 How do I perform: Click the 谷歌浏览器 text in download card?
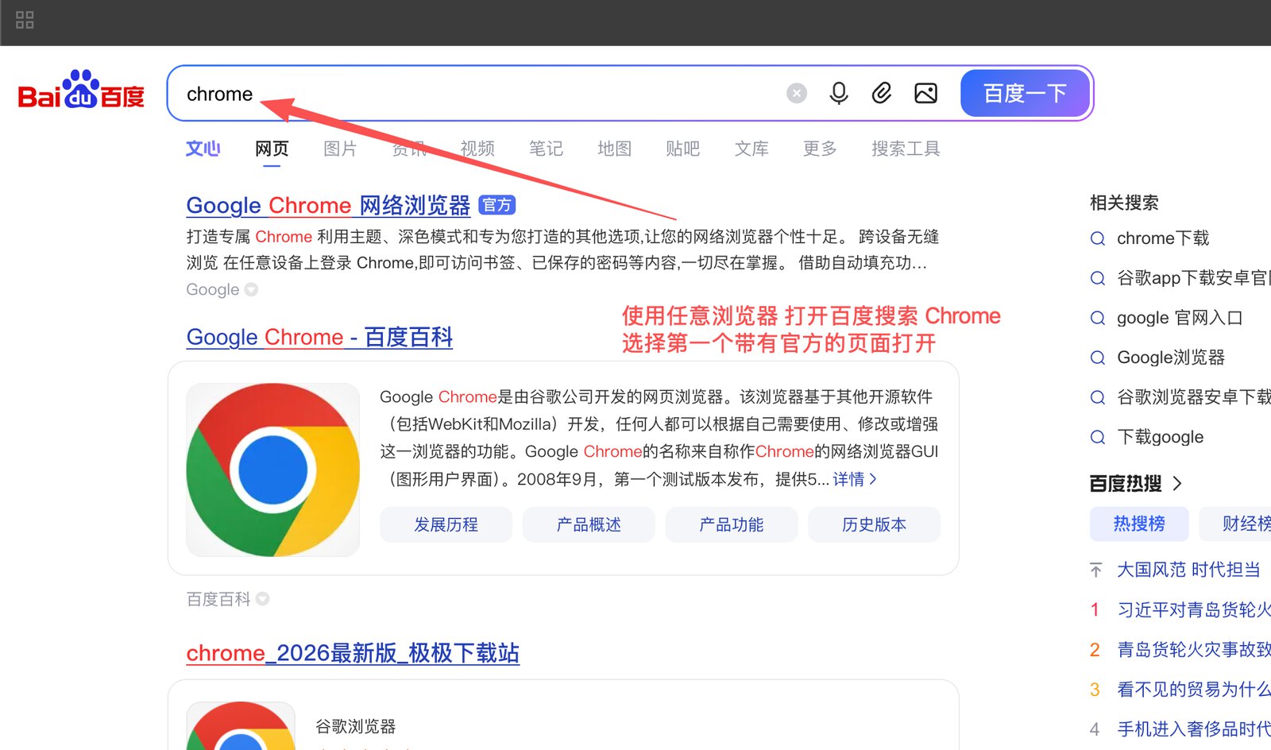tap(355, 726)
